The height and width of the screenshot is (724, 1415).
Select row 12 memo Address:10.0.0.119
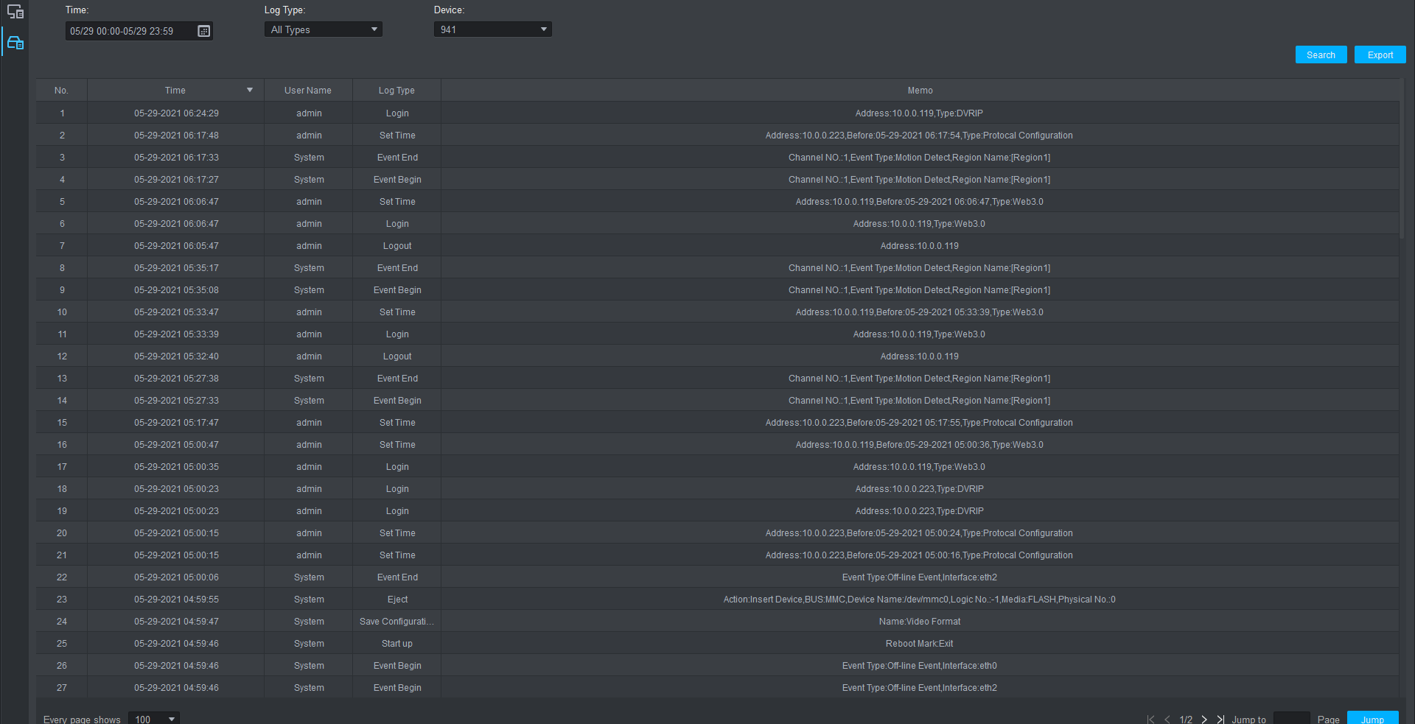point(919,356)
